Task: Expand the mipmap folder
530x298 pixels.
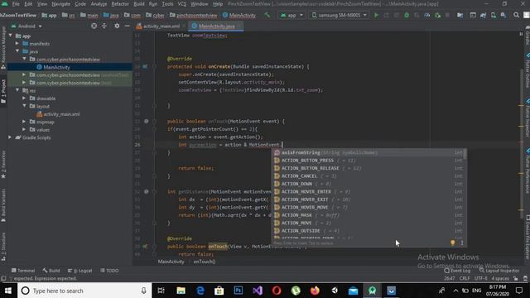Action: coord(24,122)
